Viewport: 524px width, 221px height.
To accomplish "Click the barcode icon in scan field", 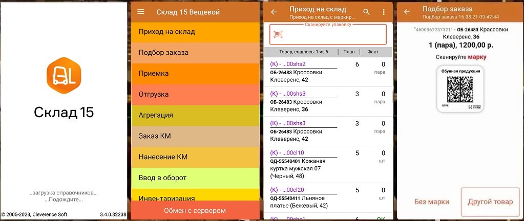I will click(278, 34).
